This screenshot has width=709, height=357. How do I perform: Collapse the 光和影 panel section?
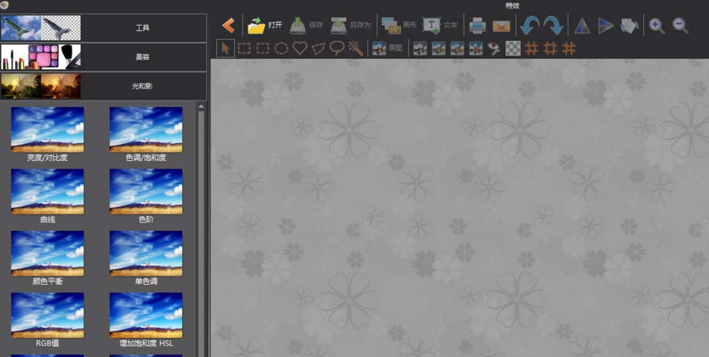(104, 86)
